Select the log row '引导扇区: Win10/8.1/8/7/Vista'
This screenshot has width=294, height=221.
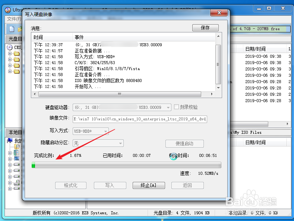[x=123, y=69]
